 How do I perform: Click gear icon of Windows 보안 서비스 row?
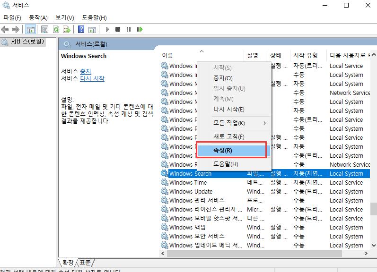pyautogui.click(x=165, y=236)
